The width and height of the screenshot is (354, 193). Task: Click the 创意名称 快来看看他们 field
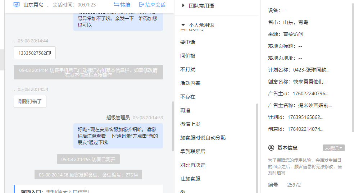[297, 82]
